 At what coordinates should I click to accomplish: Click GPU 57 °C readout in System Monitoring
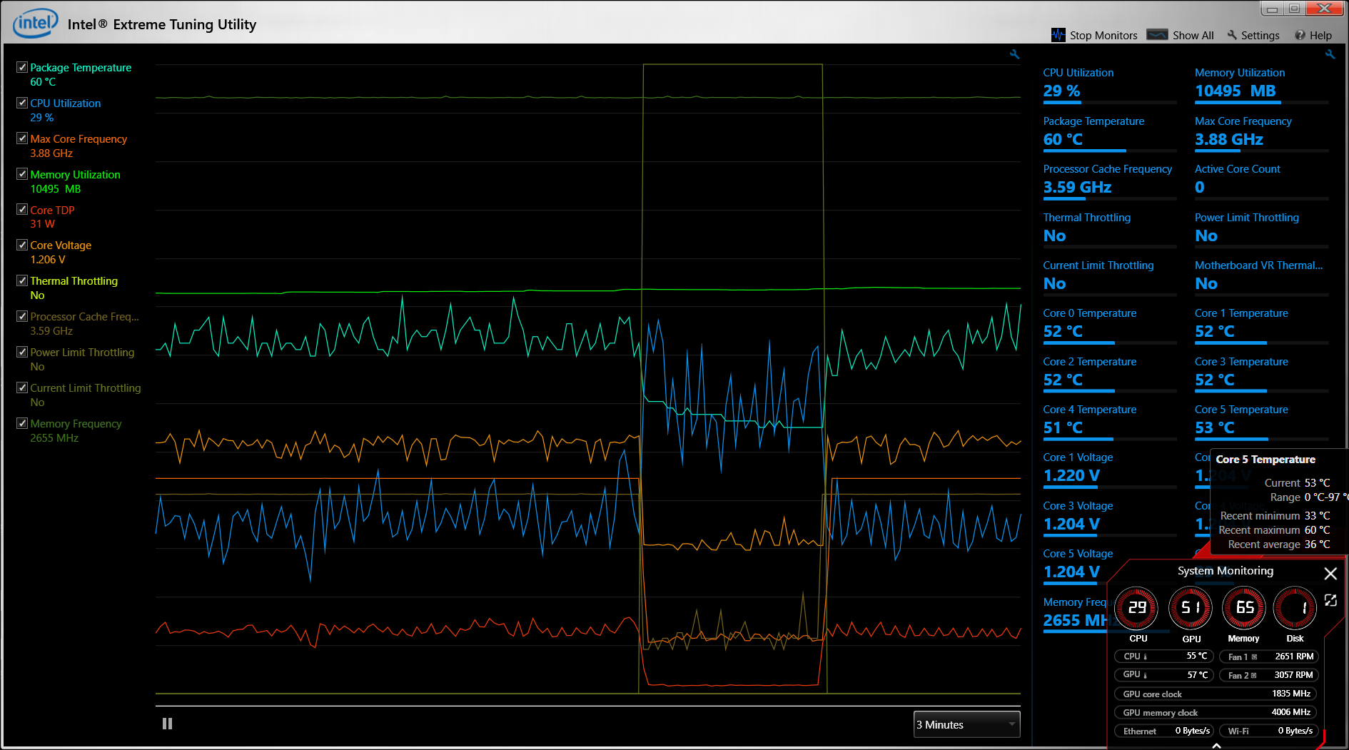[1163, 675]
